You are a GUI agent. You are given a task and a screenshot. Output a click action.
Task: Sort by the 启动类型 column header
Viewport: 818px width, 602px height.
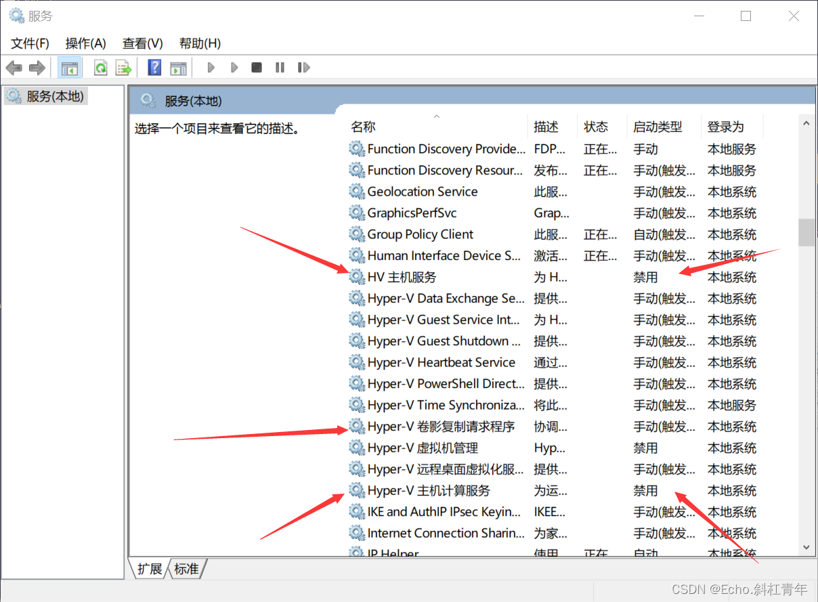click(x=657, y=127)
